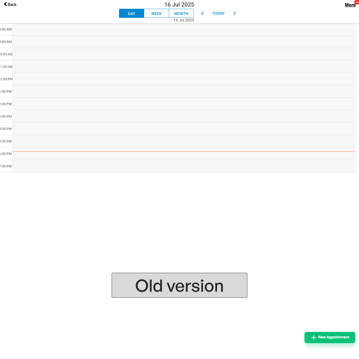Choose the 12:00 PM time slot

184,79
